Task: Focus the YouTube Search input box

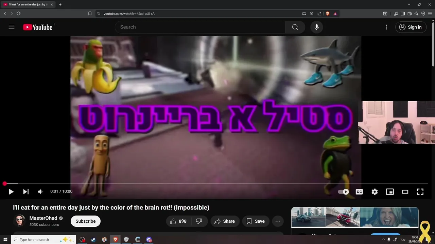Action: coord(201,27)
